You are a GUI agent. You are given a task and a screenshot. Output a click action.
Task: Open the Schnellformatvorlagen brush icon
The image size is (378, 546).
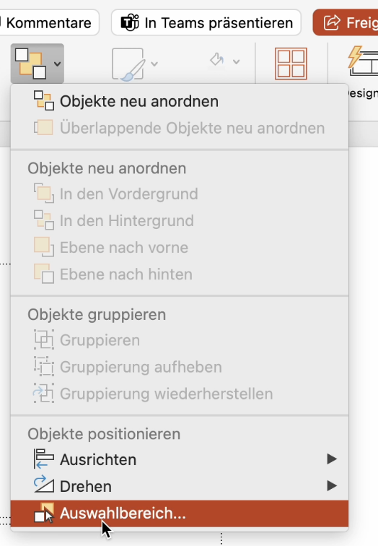click(x=128, y=64)
